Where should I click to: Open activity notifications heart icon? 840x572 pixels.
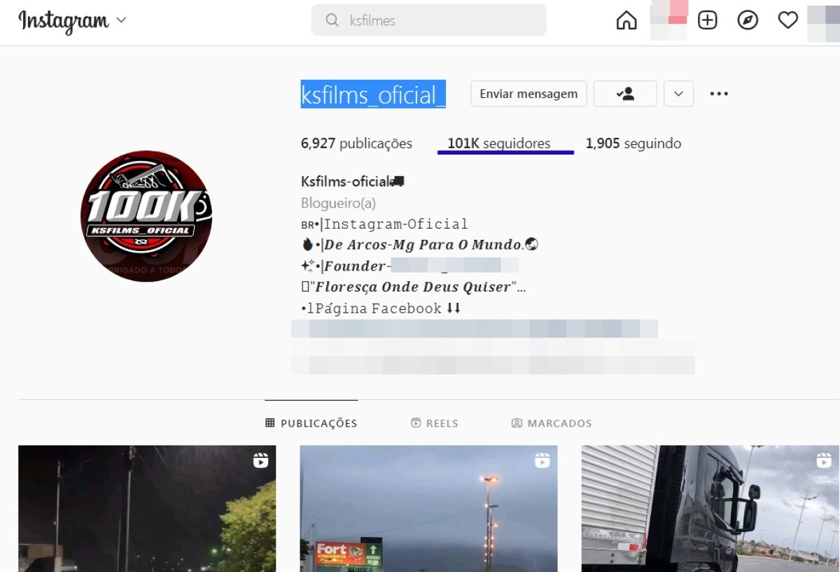pyautogui.click(x=787, y=21)
